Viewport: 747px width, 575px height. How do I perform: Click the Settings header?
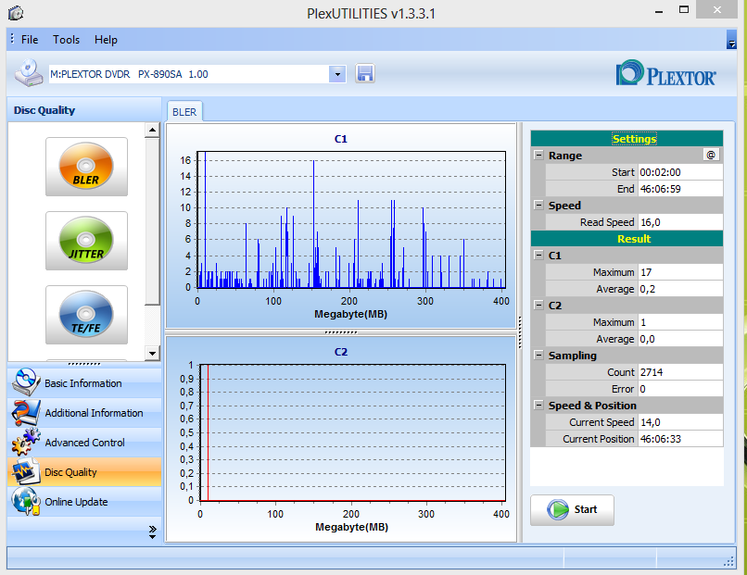coord(627,139)
